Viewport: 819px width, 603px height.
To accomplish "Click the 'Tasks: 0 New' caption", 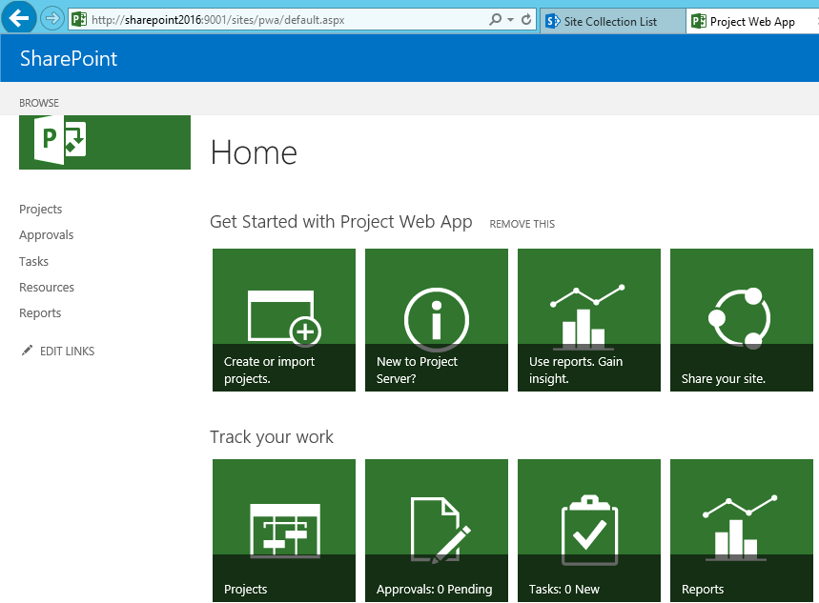I will pos(564,590).
